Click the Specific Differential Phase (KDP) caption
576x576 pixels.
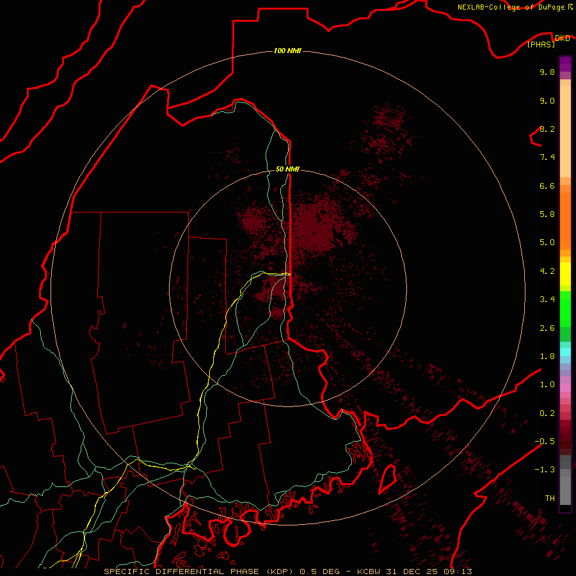[198, 572]
